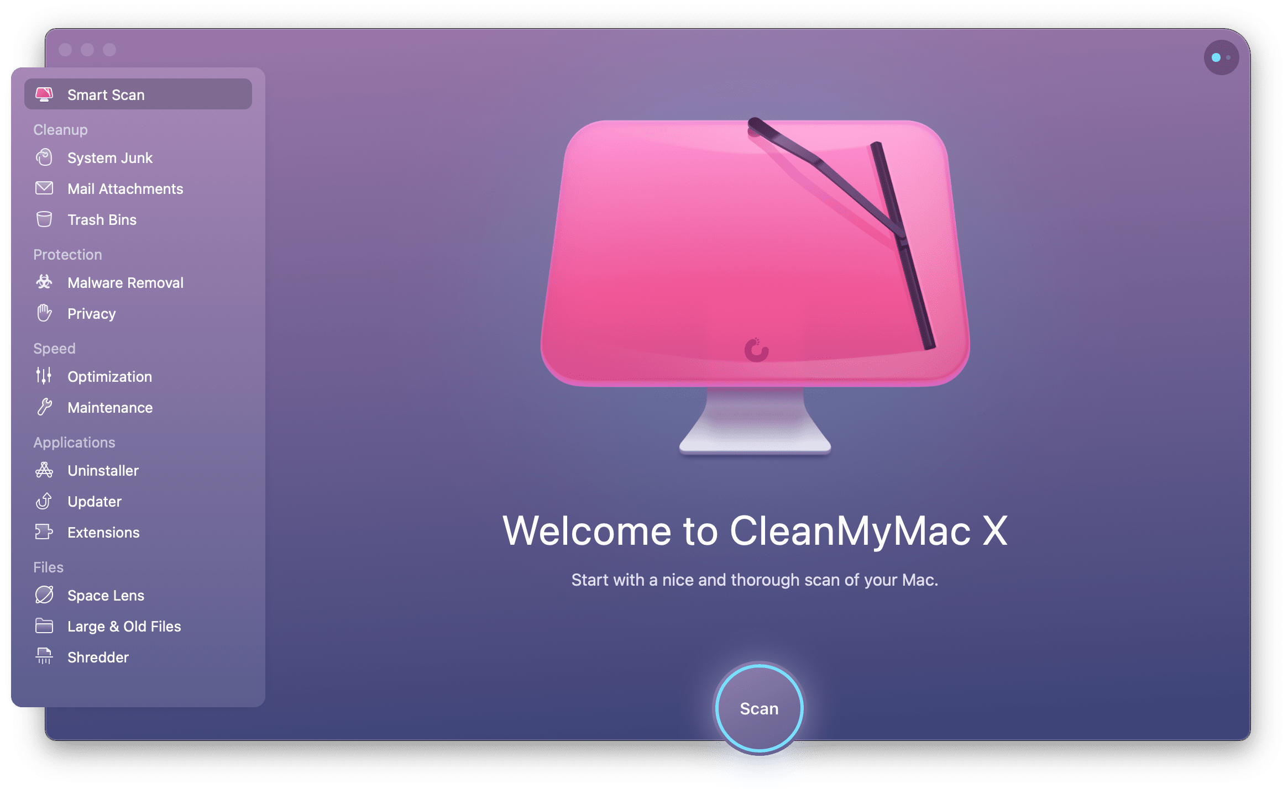The width and height of the screenshot is (1288, 789).
Task: Select the Trash Bins cleanup option
Action: click(x=101, y=218)
